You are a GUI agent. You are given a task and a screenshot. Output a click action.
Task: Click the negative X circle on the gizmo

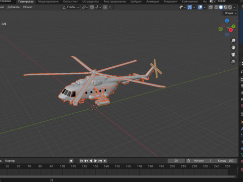point(223,25)
